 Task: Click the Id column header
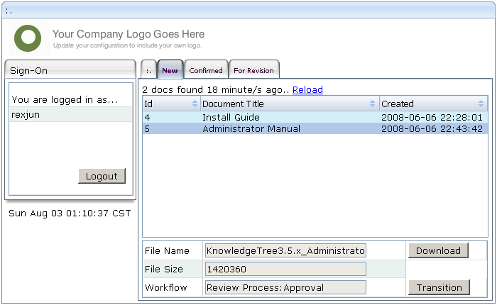point(171,104)
